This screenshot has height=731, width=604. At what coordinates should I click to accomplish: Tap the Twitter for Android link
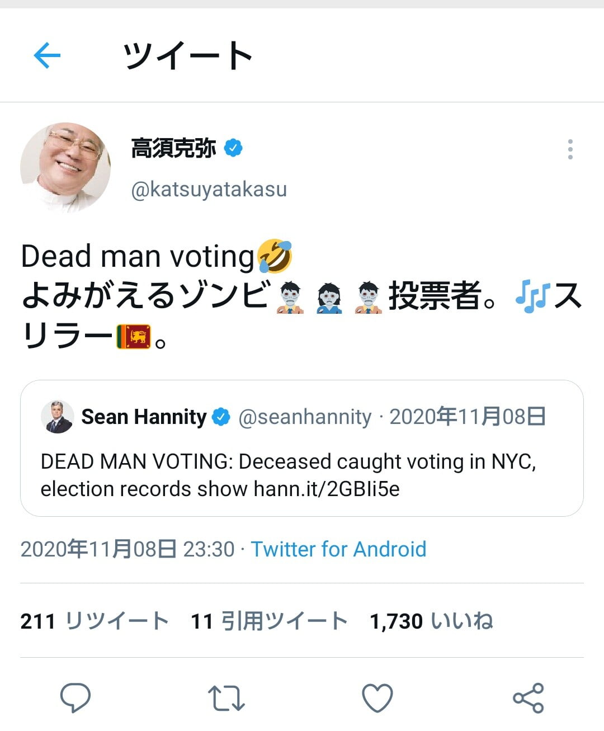pos(338,549)
